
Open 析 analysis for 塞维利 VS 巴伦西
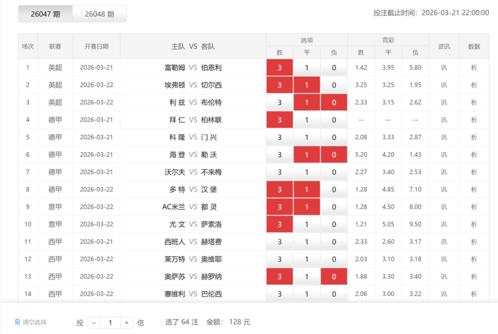[x=474, y=294]
